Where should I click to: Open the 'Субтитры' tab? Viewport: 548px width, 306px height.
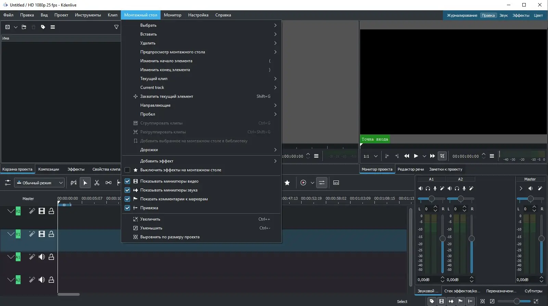click(533, 291)
